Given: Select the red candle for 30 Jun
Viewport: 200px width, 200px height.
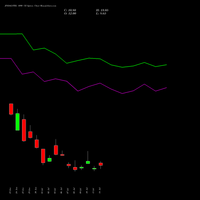Looking at the screenshot, I should pos(37,144).
